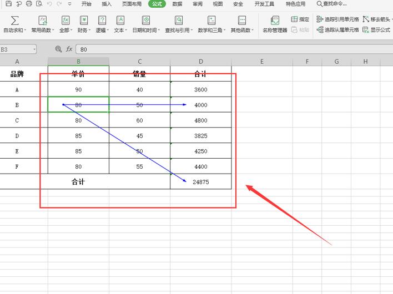
Task: Open the 插入 tab
Action: pos(107,4)
